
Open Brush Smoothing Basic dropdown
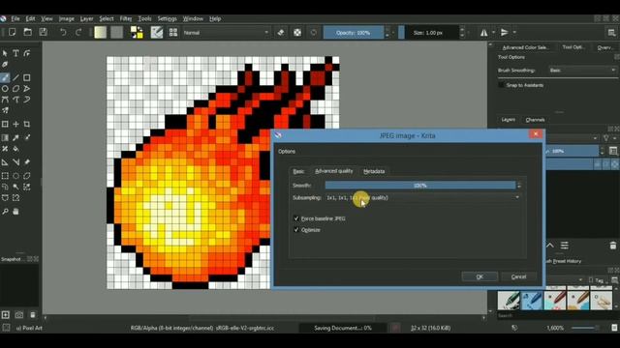582,71
